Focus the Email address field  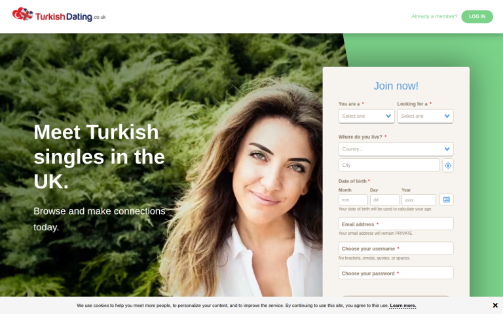click(396, 224)
